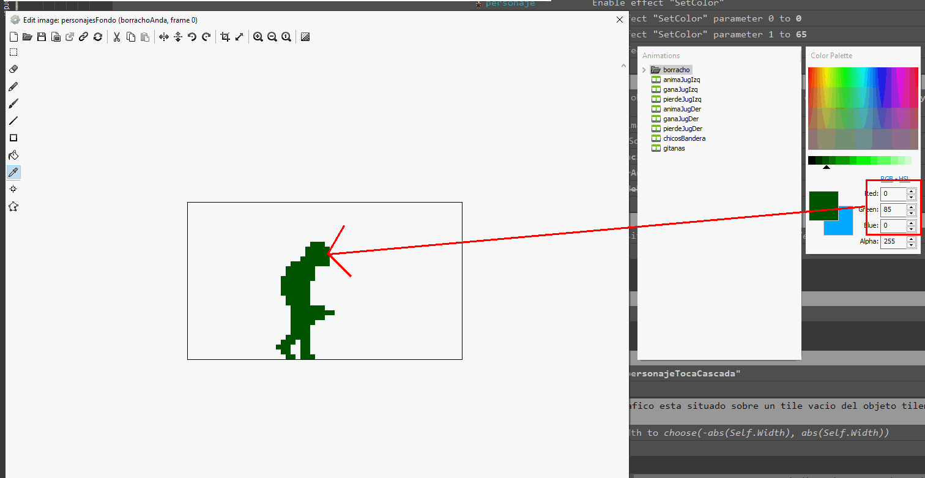This screenshot has height=478, width=925.
Task: Pick a color from the hue palette grid
Action: coord(863,108)
